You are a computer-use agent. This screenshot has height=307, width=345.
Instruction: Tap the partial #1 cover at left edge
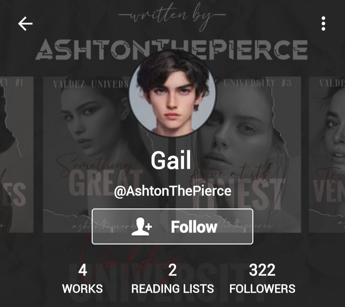coord(17,154)
